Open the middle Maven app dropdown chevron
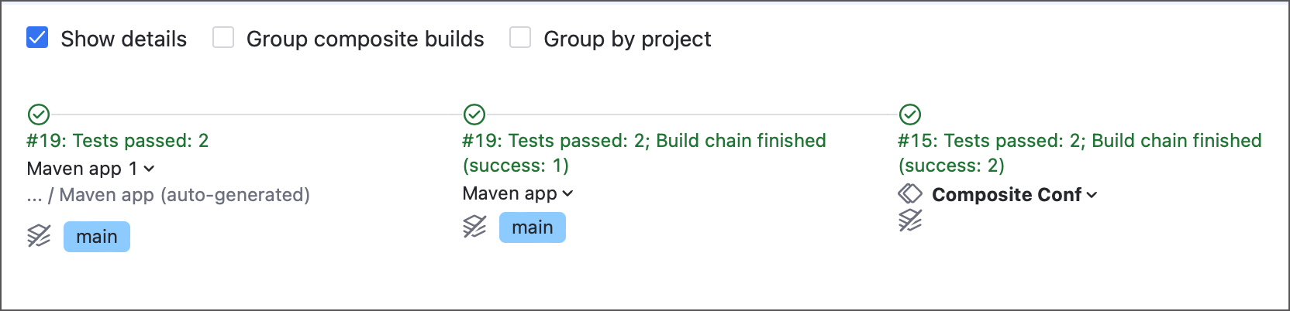1290x311 pixels. [567, 193]
